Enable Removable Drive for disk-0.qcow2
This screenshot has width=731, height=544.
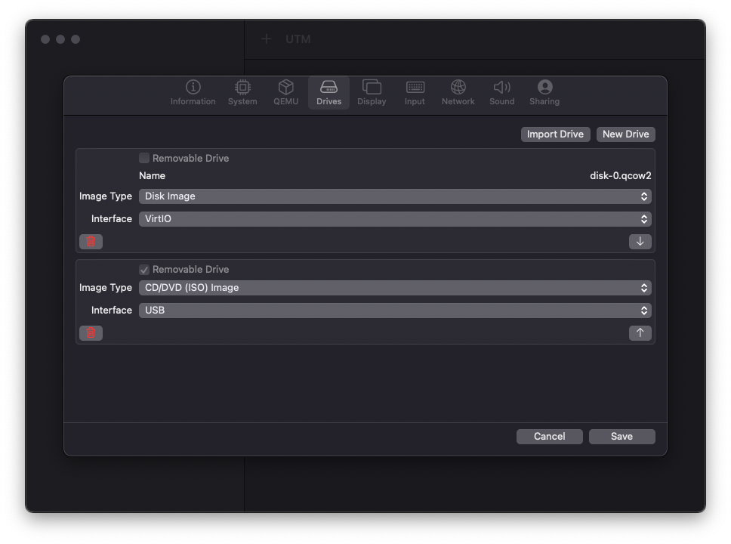[x=144, y=158]
